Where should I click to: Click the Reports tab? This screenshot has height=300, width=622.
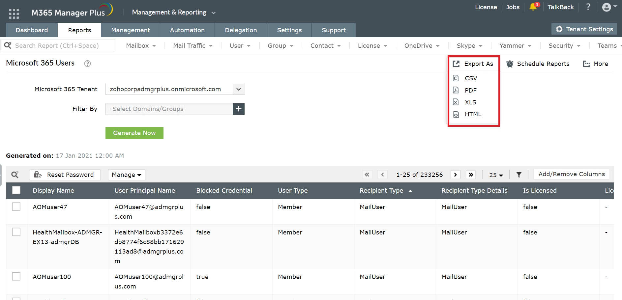click(x=79, y=30)
